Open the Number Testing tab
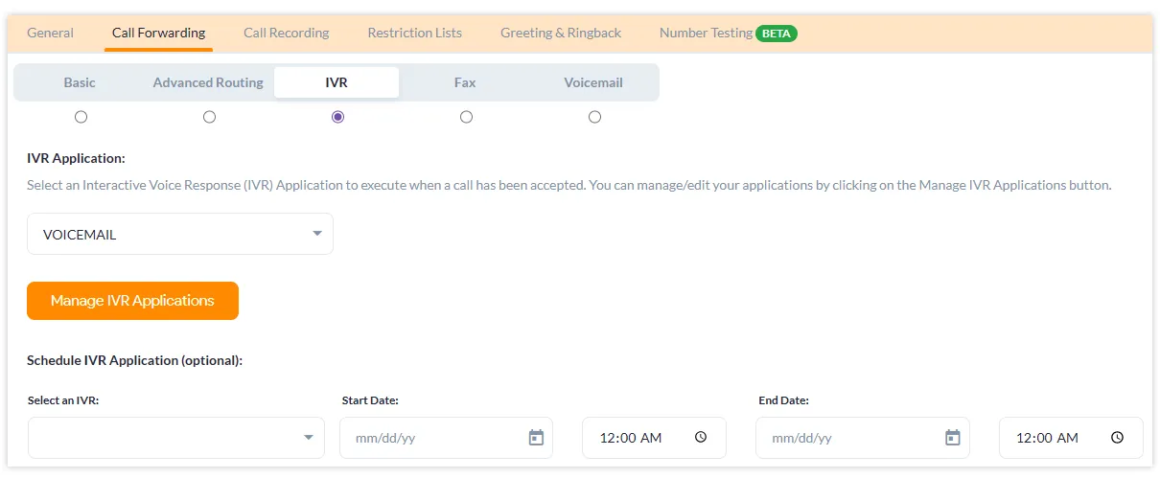This screenshot has width=1160, height=479. 706,33
